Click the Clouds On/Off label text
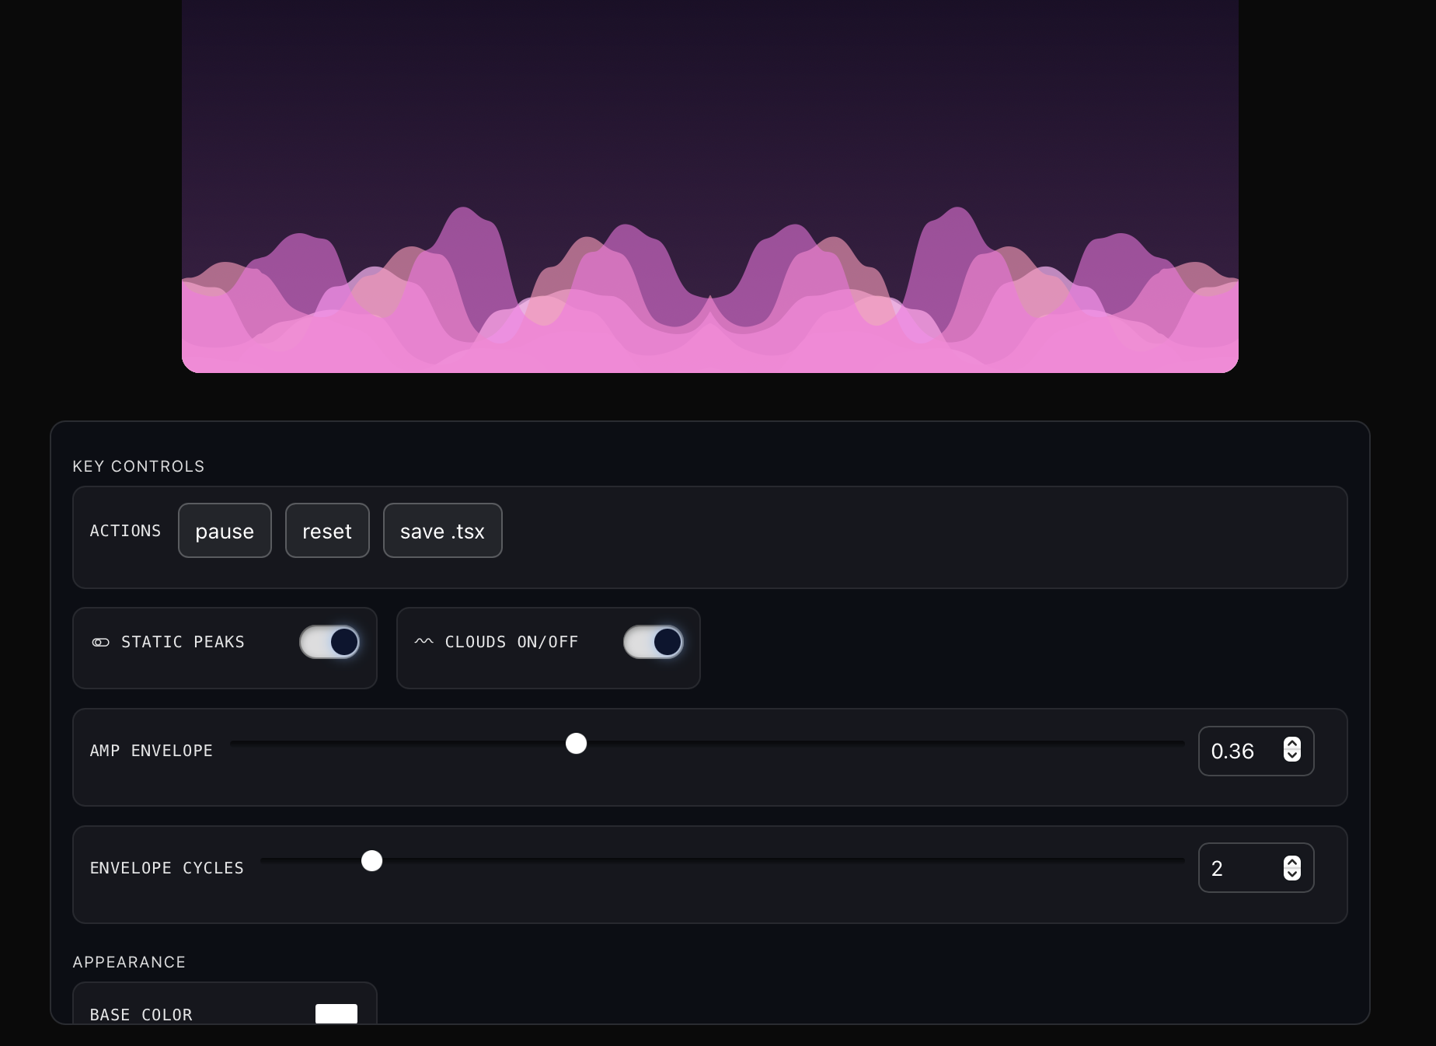 tap(511, 642)
